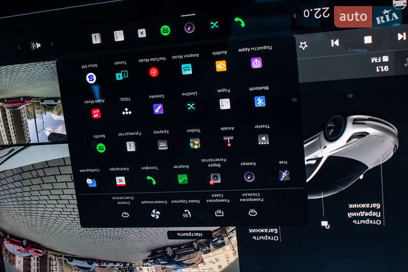Tap Открыть Передний багажник to open frunk

(x=365, y=212)
